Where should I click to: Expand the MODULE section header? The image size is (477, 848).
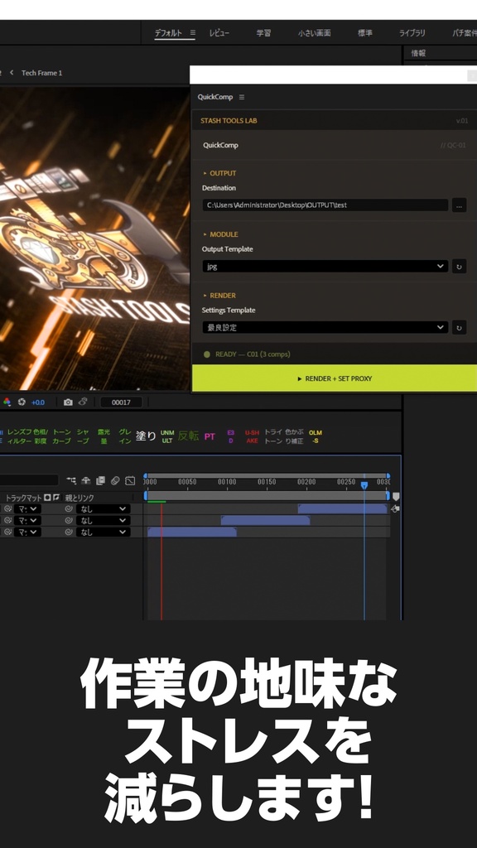tap(220, 234)
